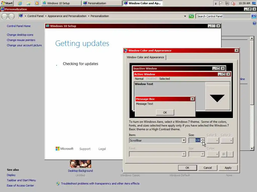Image resolution: width=257 pixels, height=192 pixels.
Task: Confirm with the dialog OK button
Action: click(x=187, y=168)
